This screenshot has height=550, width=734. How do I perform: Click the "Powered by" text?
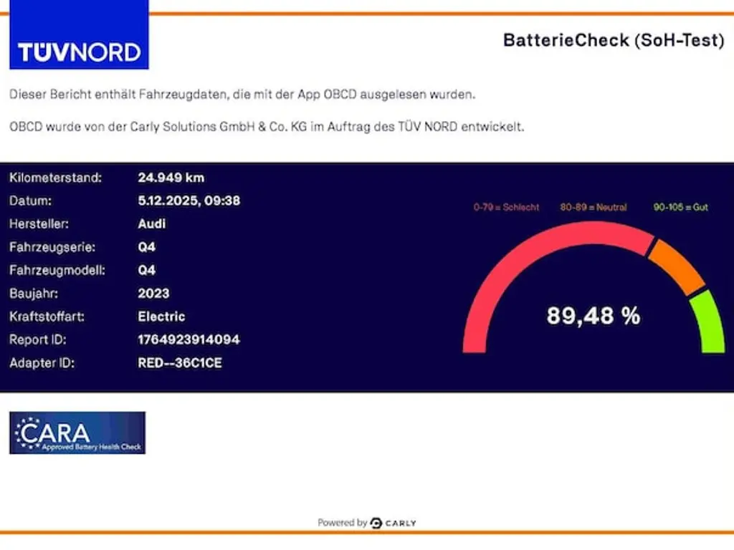tap(342, 523)
